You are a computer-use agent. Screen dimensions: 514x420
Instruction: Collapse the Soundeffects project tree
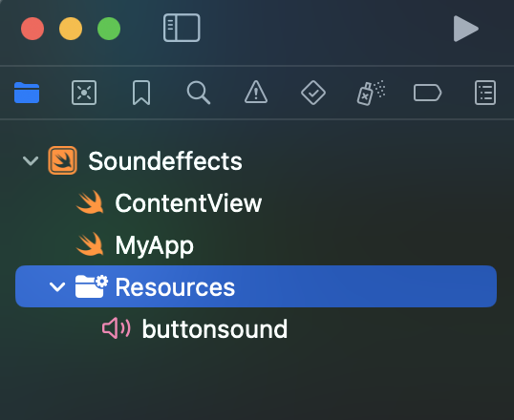[x=31, y=161]
